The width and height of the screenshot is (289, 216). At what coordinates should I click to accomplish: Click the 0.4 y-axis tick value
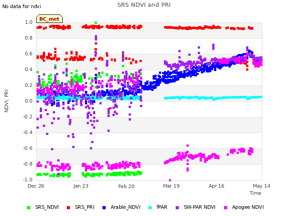click(x=28, y=69)
